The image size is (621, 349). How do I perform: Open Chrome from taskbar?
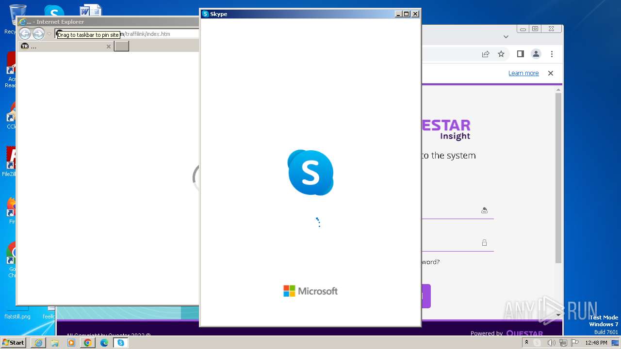click(88, 343)
